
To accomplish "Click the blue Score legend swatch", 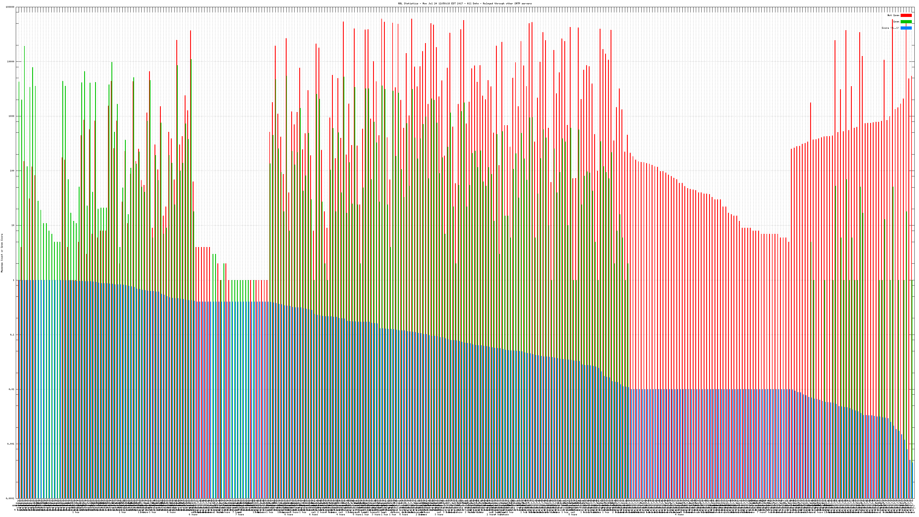I will (906, 28).
